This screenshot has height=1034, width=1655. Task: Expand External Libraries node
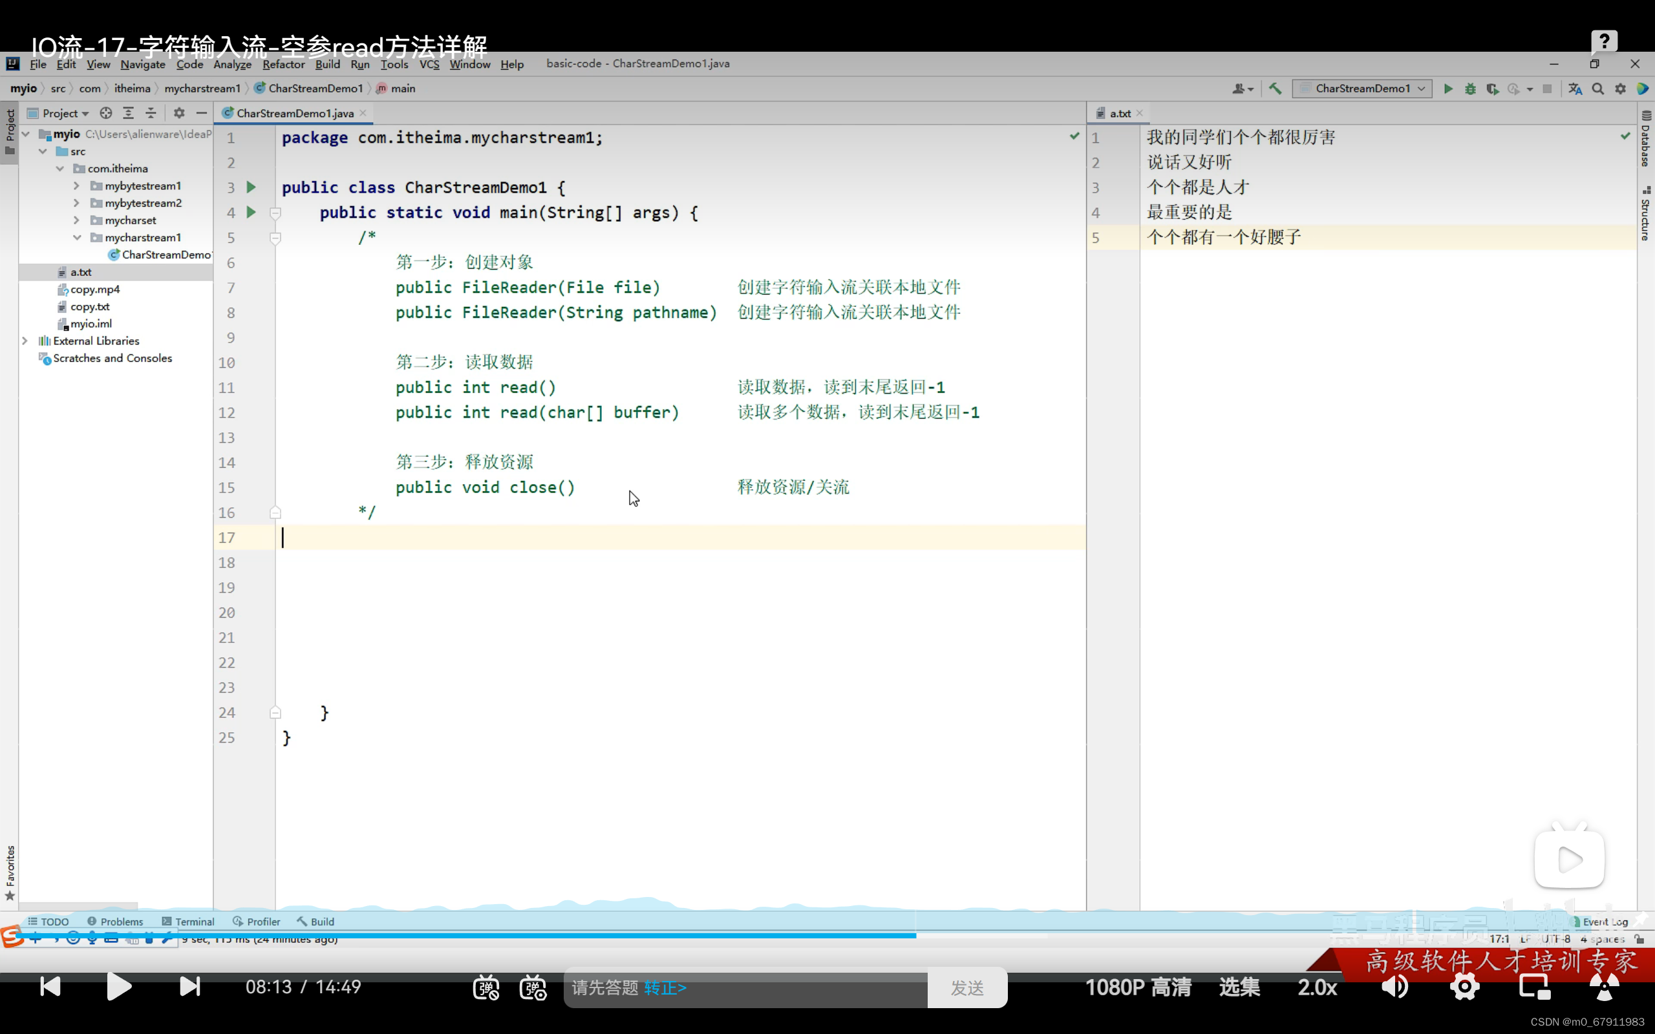(25, 341)
